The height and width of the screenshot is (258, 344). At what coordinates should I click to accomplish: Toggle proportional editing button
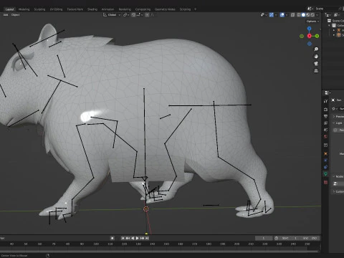(x=147, y=15)
